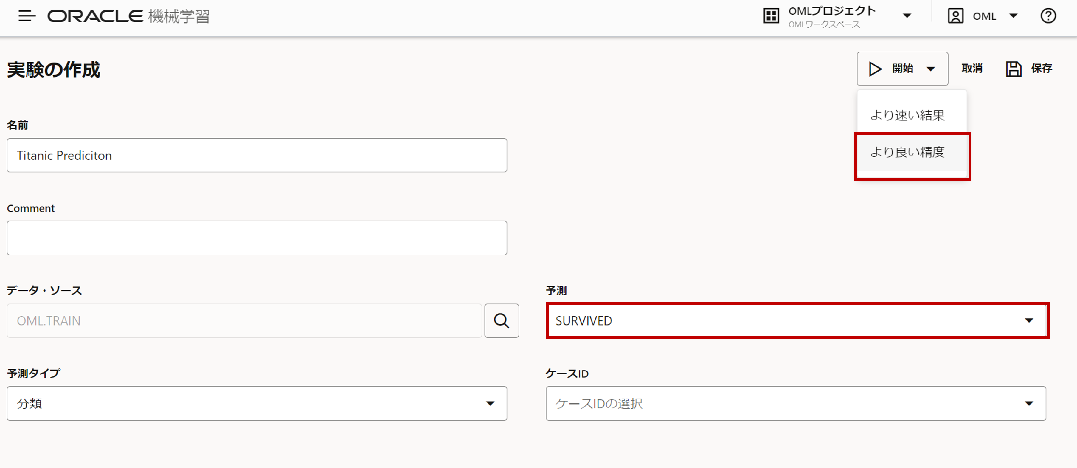Click the start play triangle icon
This screenshot has width=1077, height=468.
coord(875,69)
